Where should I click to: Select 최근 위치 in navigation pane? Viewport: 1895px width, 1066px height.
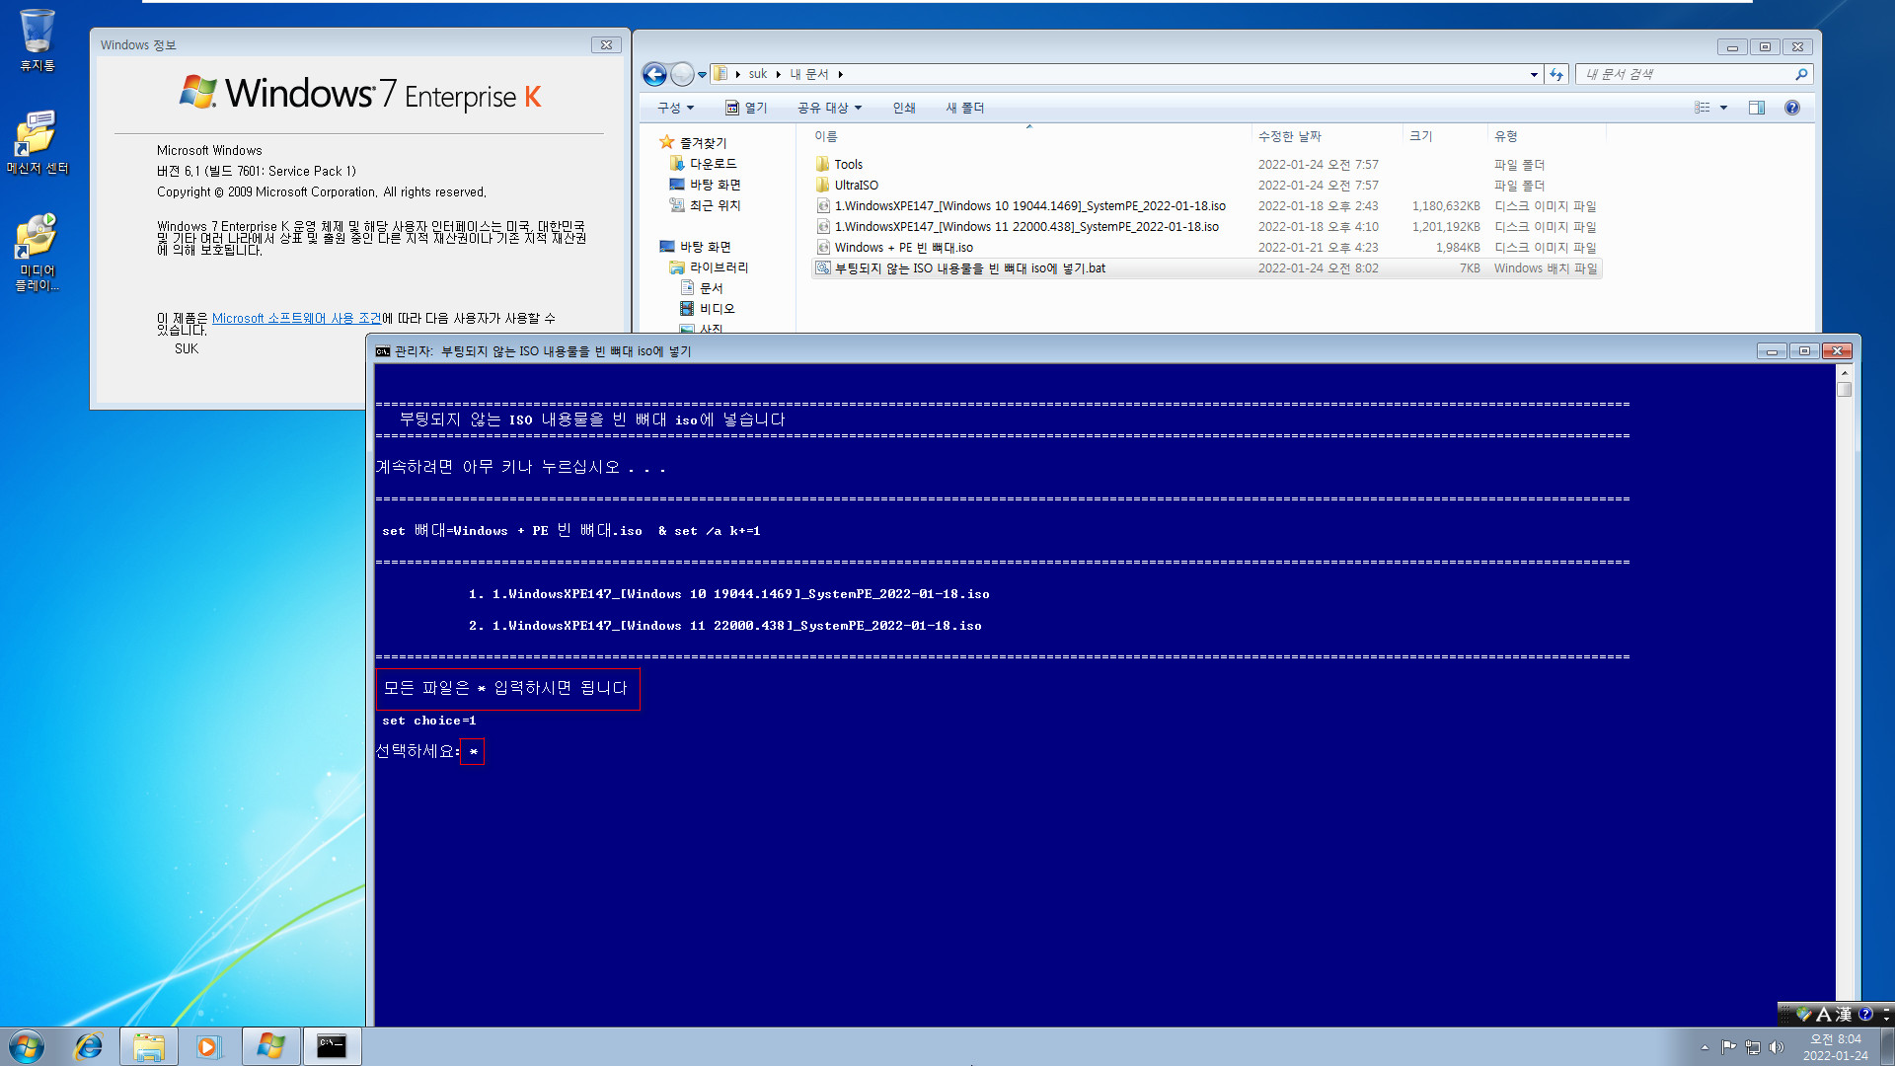[705, 205]
